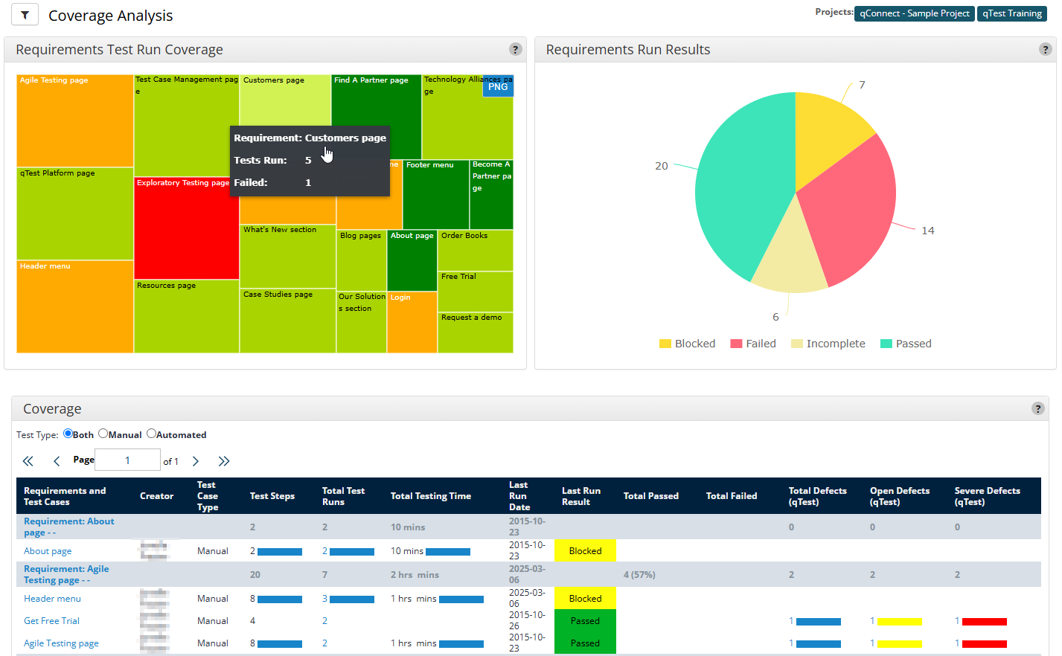
Task: Go to next page arrow
Action: [196, 461]
